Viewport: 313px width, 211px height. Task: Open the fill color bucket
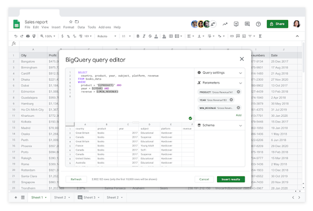[x=164, y=36]
